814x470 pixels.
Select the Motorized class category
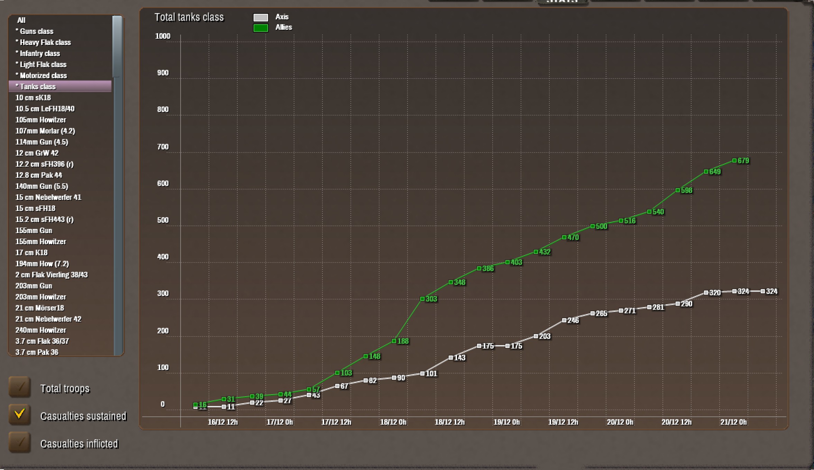(43, 76)
